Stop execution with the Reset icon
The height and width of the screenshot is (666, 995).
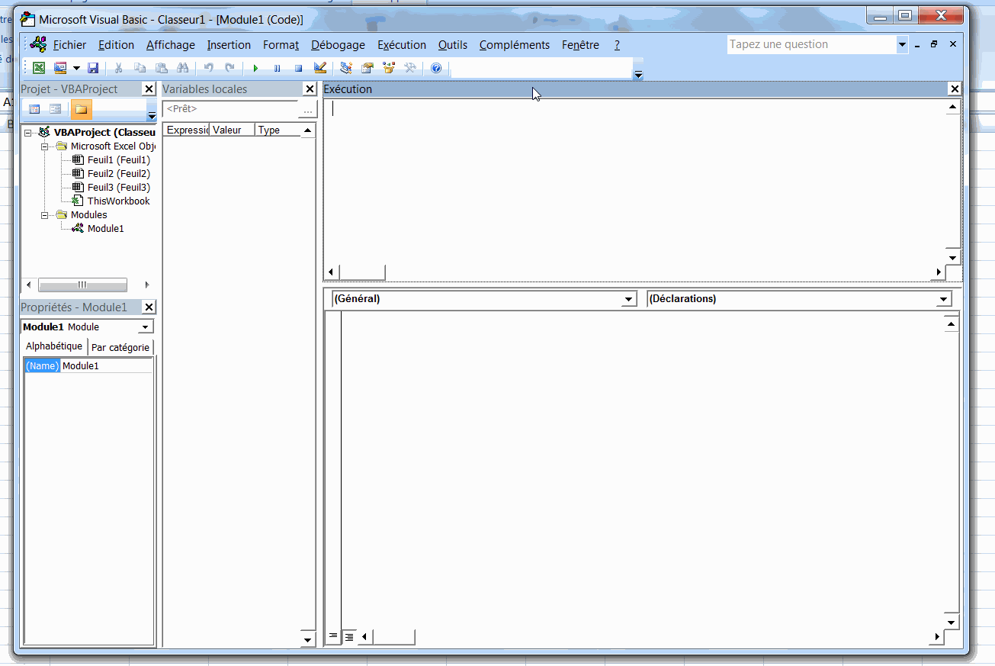click(298, 68)
